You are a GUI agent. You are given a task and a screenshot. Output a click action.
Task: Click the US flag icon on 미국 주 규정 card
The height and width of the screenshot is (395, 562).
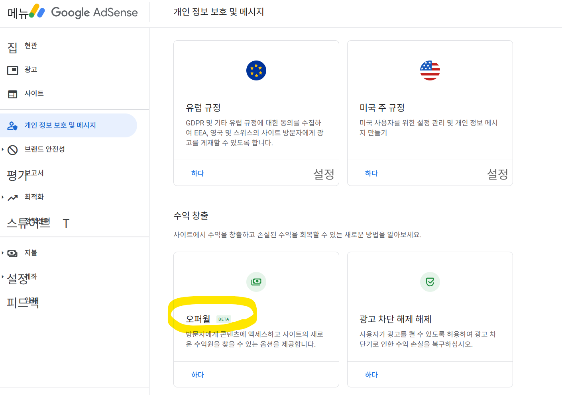pos(430,70)
